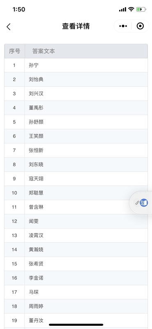The image size is (152, 329).
Task: Select the row with 凌霄汉
Action: [76, 235]
